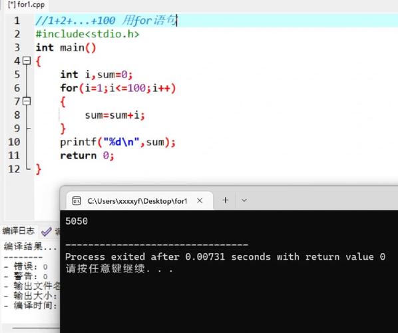
Task: Collapse main function fold marker at line 4
Action: click(27, 61)
